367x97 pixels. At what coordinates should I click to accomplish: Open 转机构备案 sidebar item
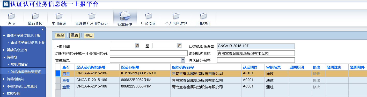[x=19, y=64]
